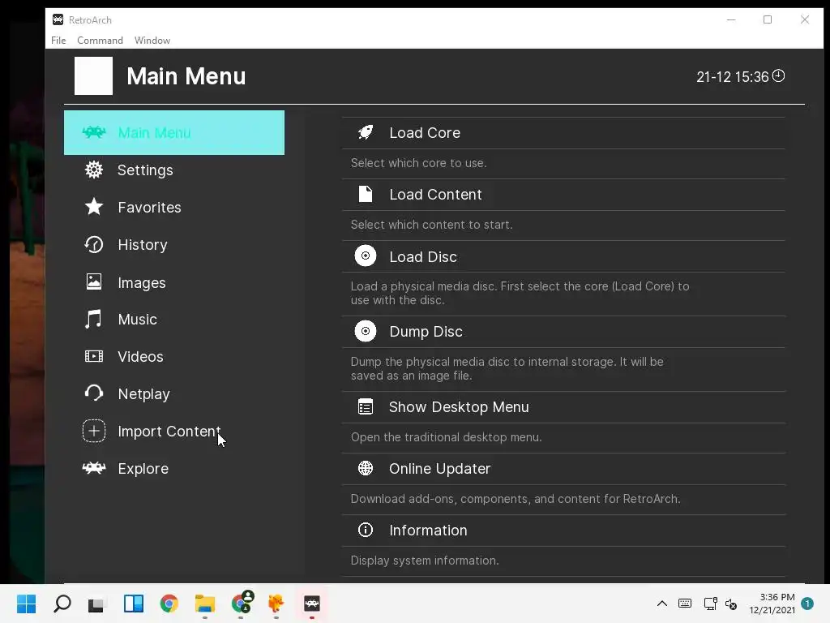Click the white thumbnail beside Main Menu title
The width and height of the screenshot is (830, 623).
[x=93, y=75]
